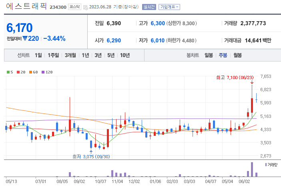281x187 pixels.
Task: Click the current price 6,170
Action: [19, 28]
